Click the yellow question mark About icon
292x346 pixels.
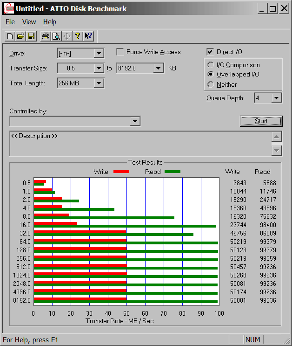coord(78,36)
